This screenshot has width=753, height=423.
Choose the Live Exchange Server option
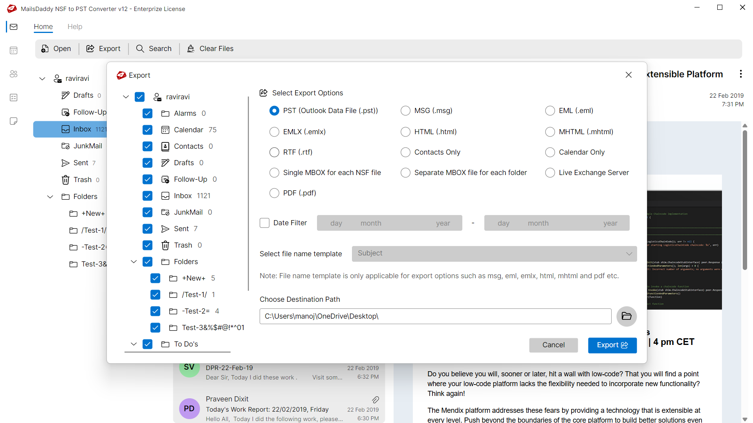pyautogui.click(x=550, y=173)
